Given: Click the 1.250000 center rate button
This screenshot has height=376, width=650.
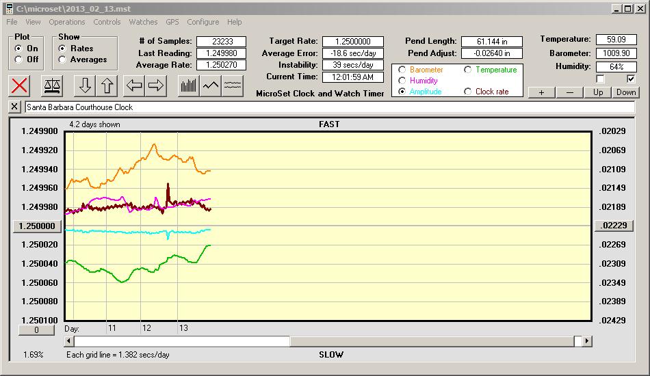Looking at the screenshot, I should 37,226.
